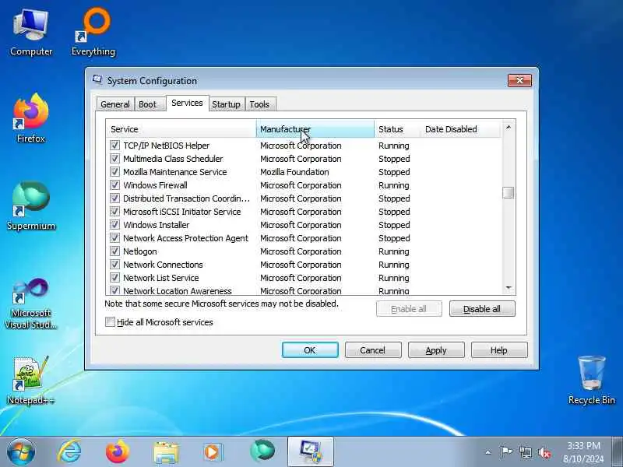Uncheck Microsoft iSCSI Initiator Service

(114, 211)
